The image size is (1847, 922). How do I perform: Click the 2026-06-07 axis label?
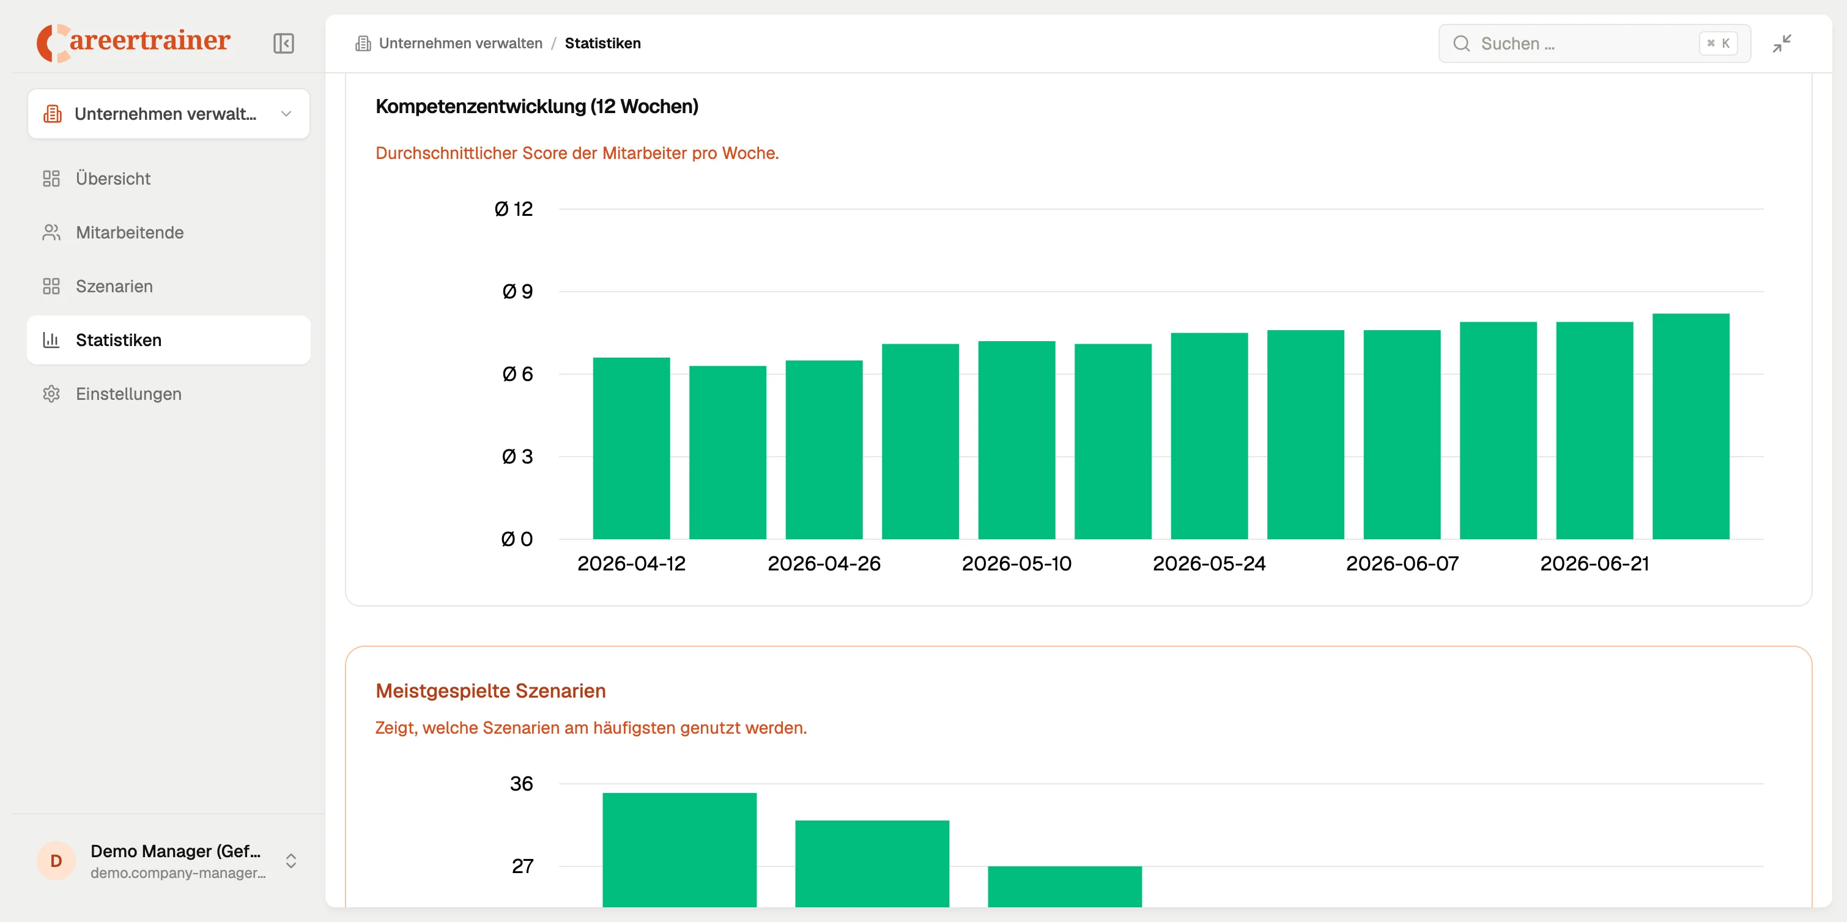(x=1402, y=564)
